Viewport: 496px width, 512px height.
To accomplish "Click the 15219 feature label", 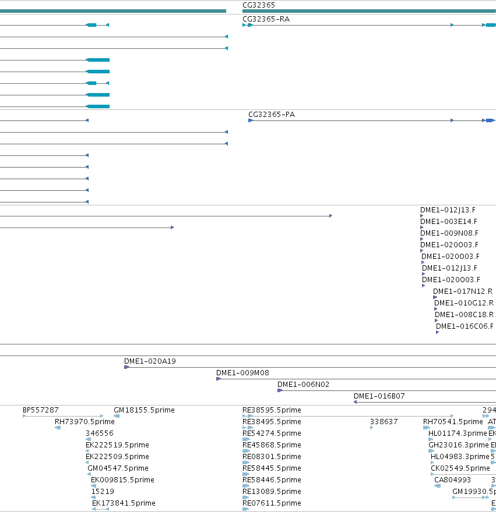I will pyautogui.click(x=103, y=492).
